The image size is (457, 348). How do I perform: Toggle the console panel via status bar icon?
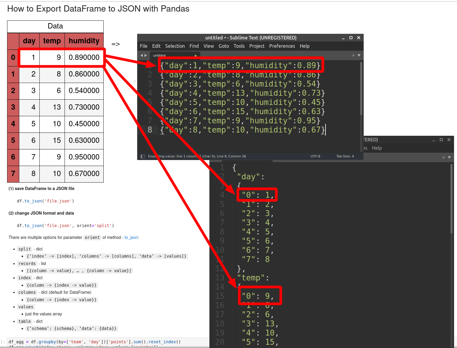pyautogui.click(x=143, y=156)
